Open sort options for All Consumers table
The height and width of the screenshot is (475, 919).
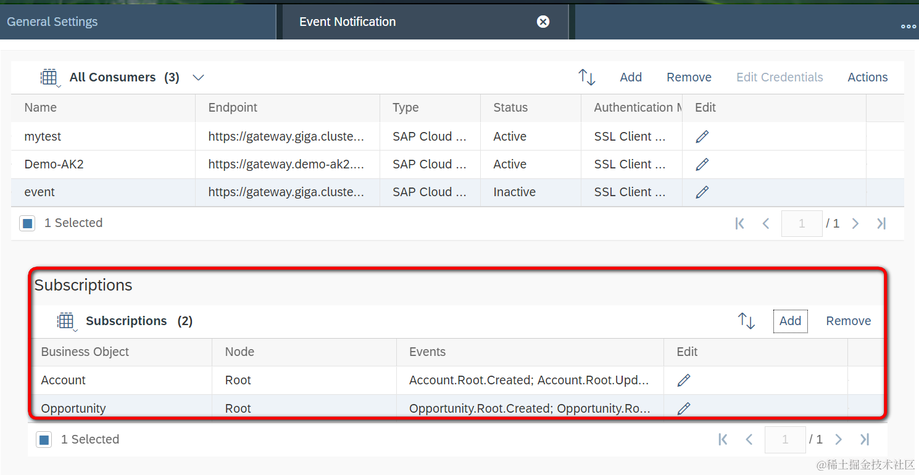click(586, 77)
